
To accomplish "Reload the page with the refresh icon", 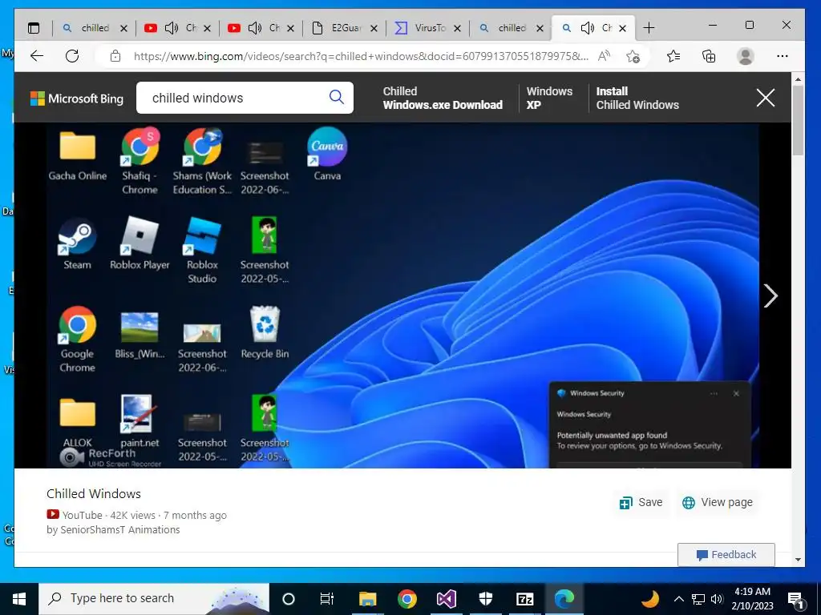I will (72, 56).
